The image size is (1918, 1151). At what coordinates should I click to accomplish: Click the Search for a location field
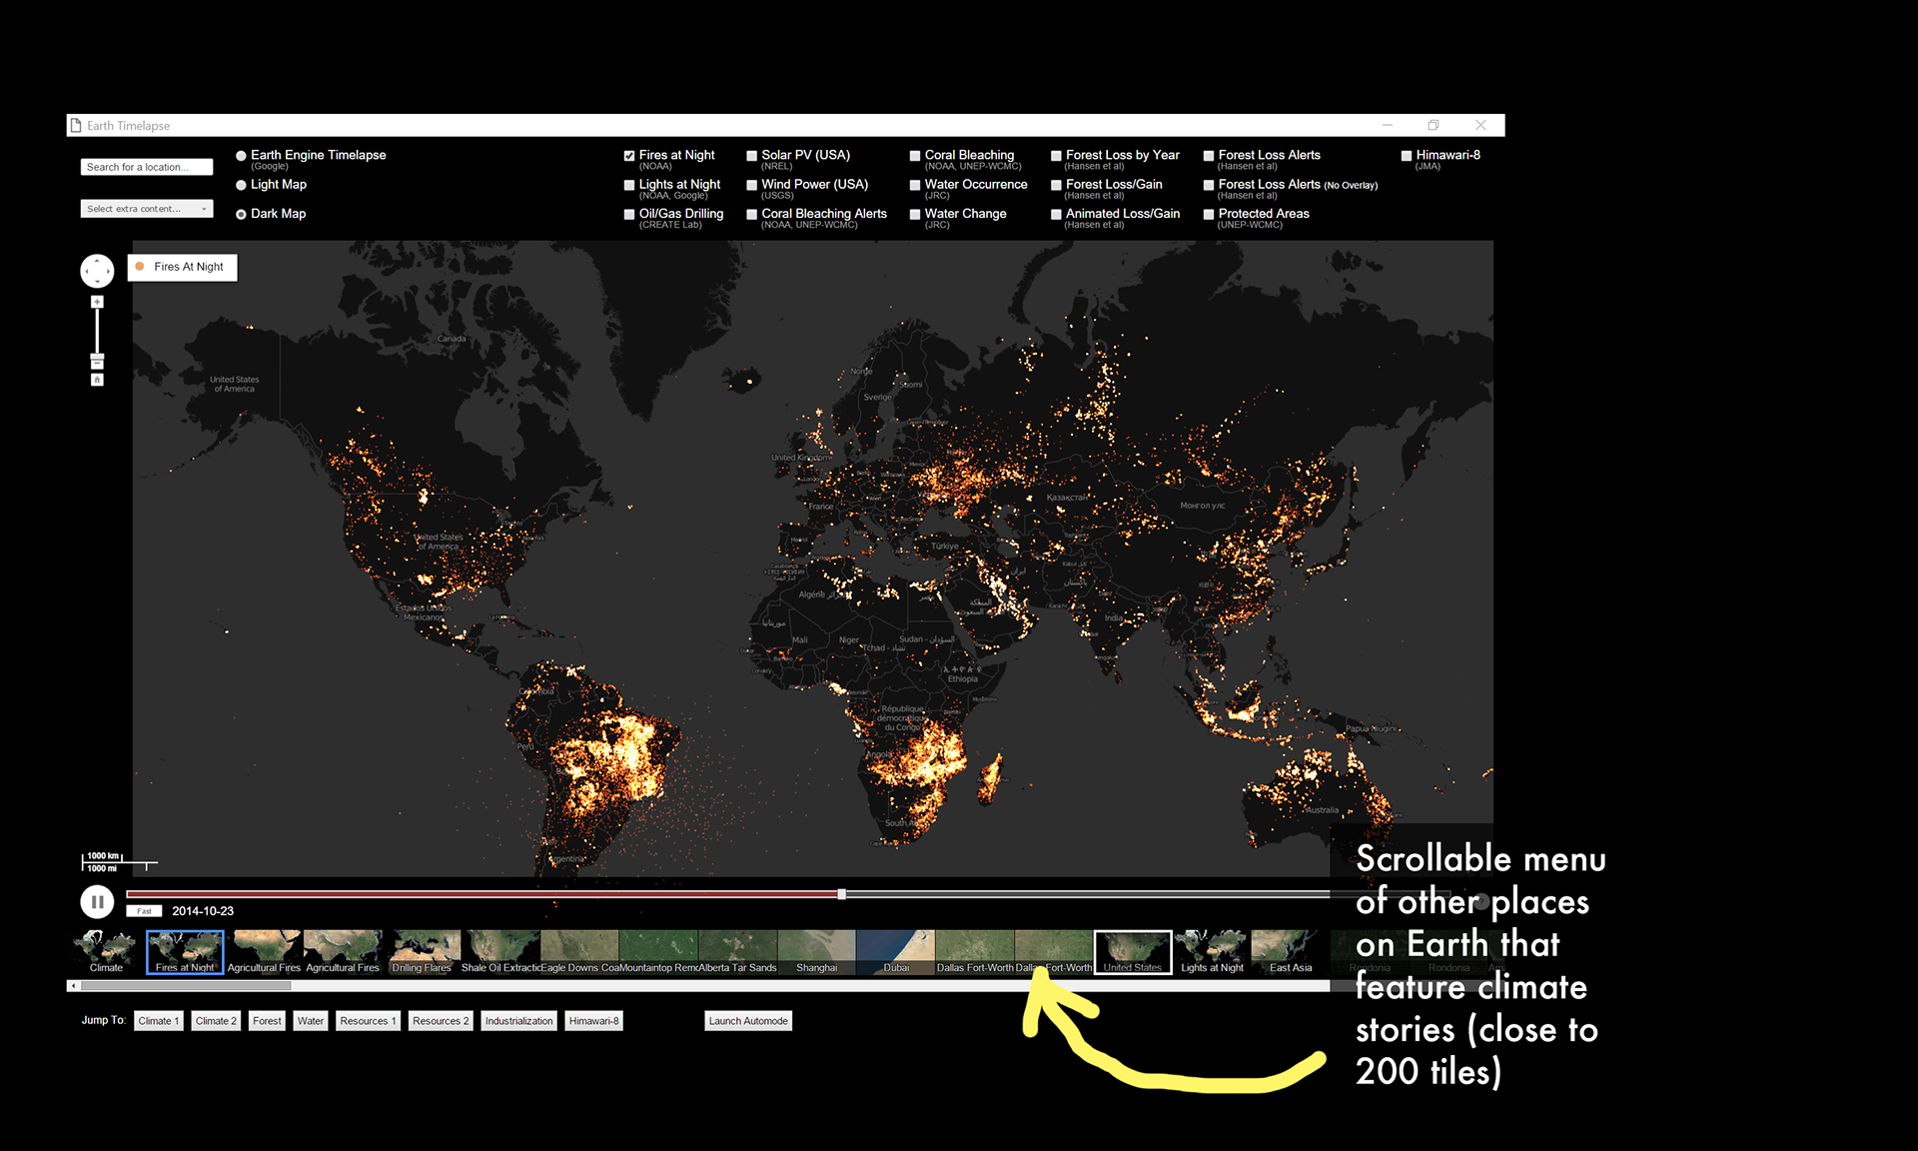tap(147, 167)
